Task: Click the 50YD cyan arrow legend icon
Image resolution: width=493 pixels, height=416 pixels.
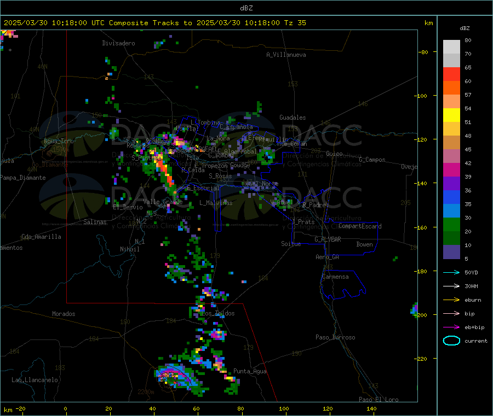Action: click(451, 272)
